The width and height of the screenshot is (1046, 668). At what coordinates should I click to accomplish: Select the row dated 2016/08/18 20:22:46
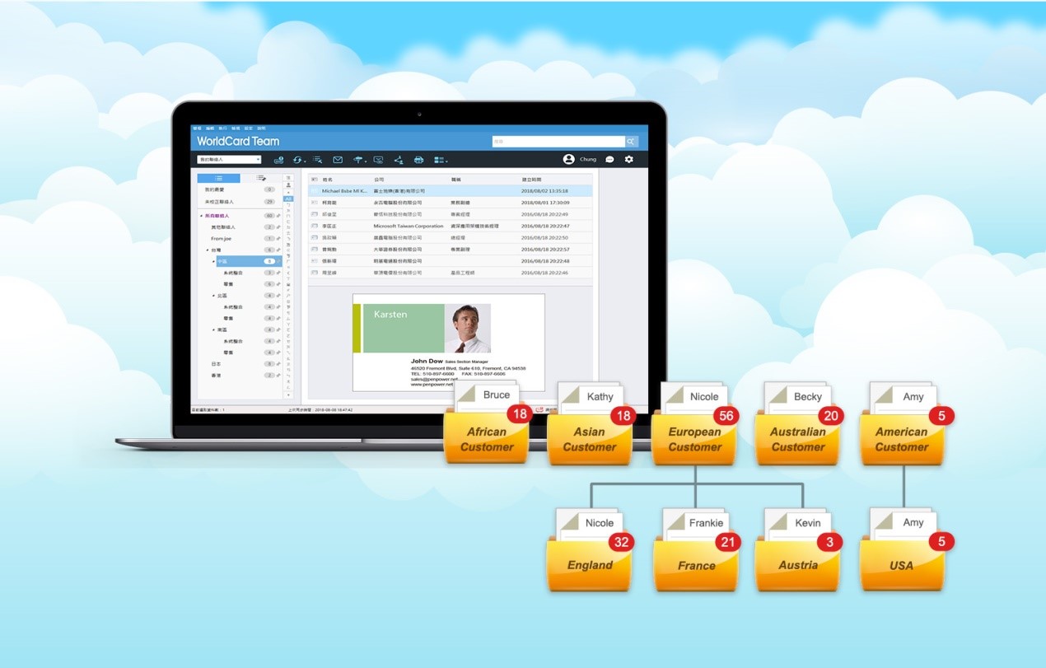click(x=451, y=273)
